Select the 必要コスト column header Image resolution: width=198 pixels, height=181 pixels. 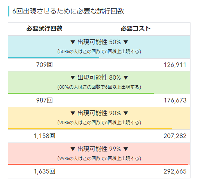tap(135, 29)
